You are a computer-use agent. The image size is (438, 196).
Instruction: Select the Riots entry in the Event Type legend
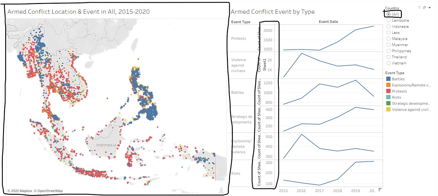click(388, 97)
